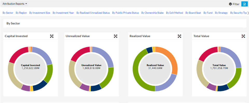This screenshot has width=249, height=103.
Task: Open the Attribution Reports dropdown
Action: tap(15, 4)
